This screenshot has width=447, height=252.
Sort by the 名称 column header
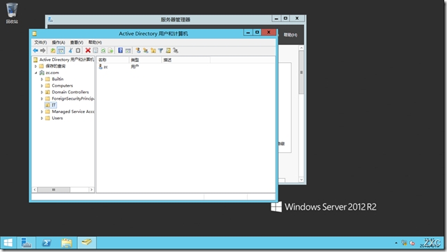113,60
